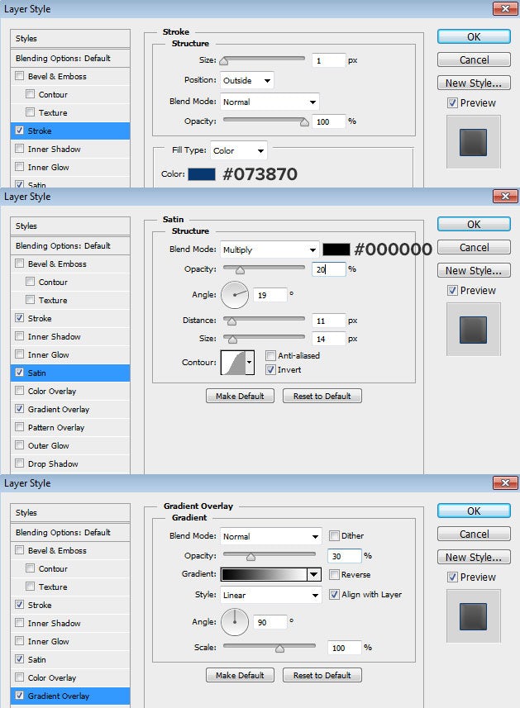Click Cancel in Satin dialog

474,248
